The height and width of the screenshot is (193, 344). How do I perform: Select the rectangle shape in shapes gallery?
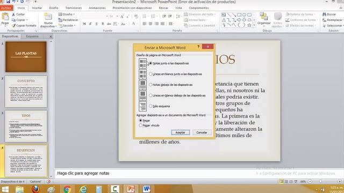pos(239,15)
